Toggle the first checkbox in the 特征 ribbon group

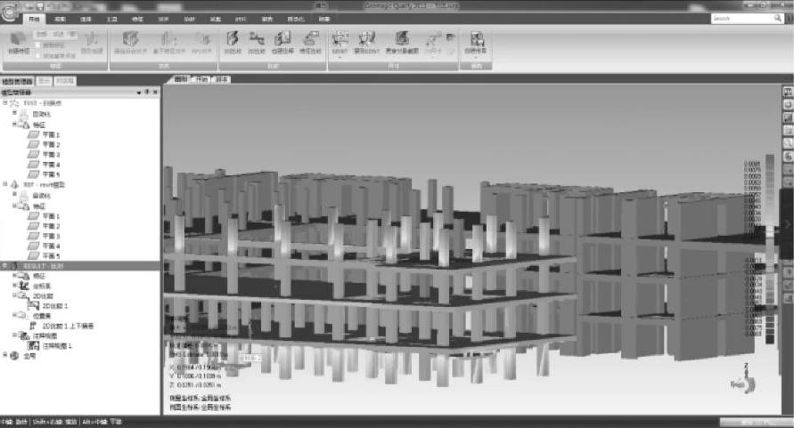coord(37,45)
